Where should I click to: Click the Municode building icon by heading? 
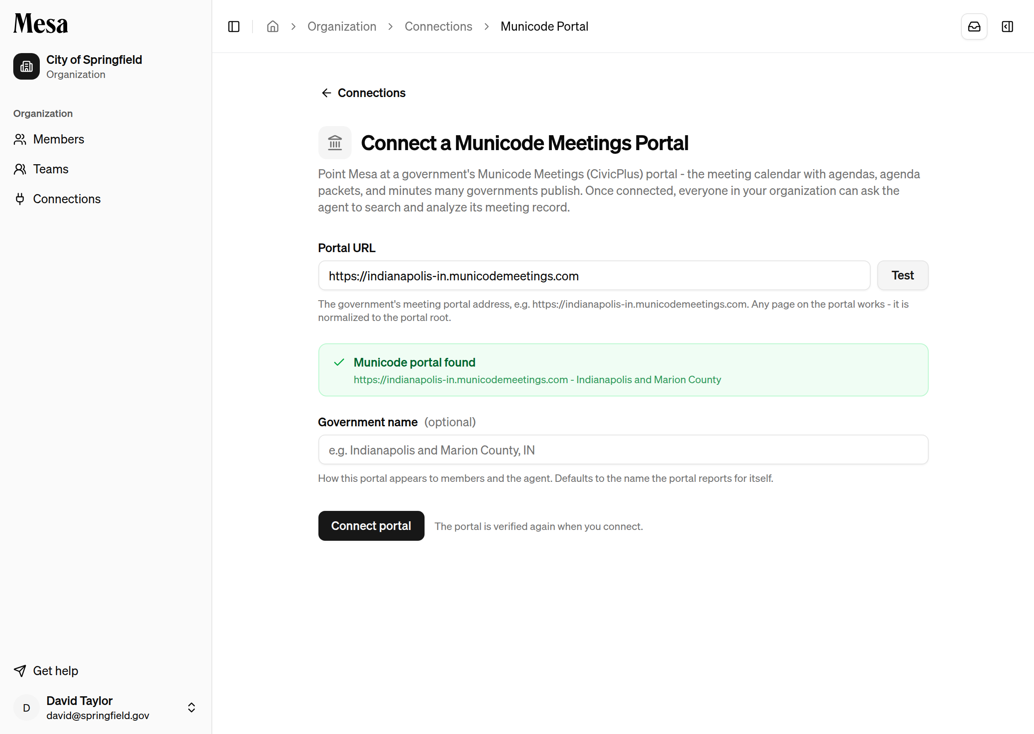[335, 143]
